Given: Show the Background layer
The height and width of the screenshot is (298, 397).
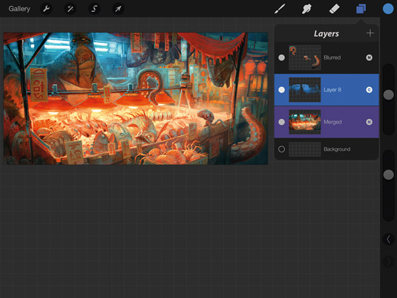Looking at the screenshot, I should point(281,149).
